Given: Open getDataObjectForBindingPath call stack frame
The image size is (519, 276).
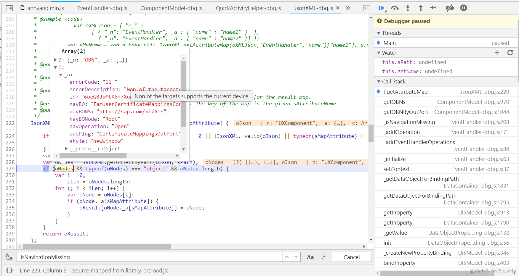Looking at the screenshot, I should (x=446, y=199).
